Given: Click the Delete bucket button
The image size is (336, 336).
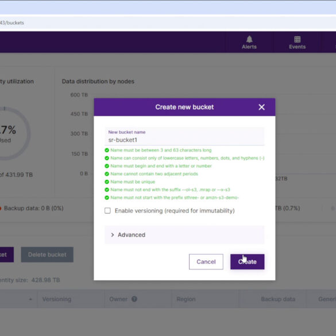Looking at the screenshot, I should click(47, 254).
